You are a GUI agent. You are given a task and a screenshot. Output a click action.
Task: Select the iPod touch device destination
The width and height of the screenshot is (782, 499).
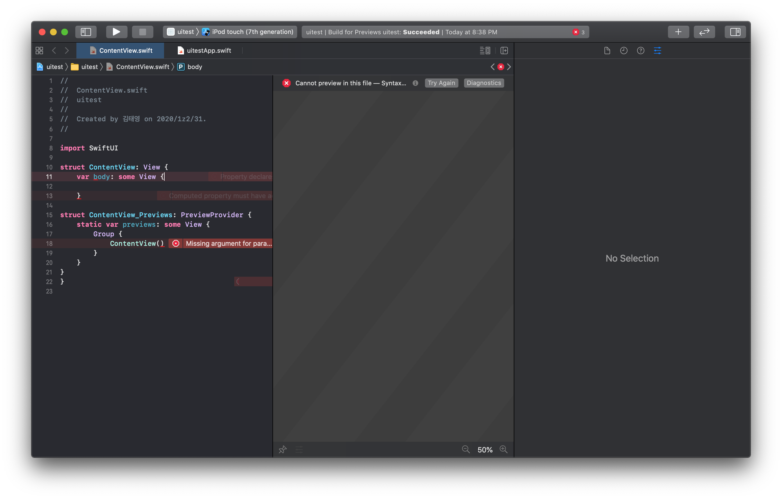click(x=252, y=32)
